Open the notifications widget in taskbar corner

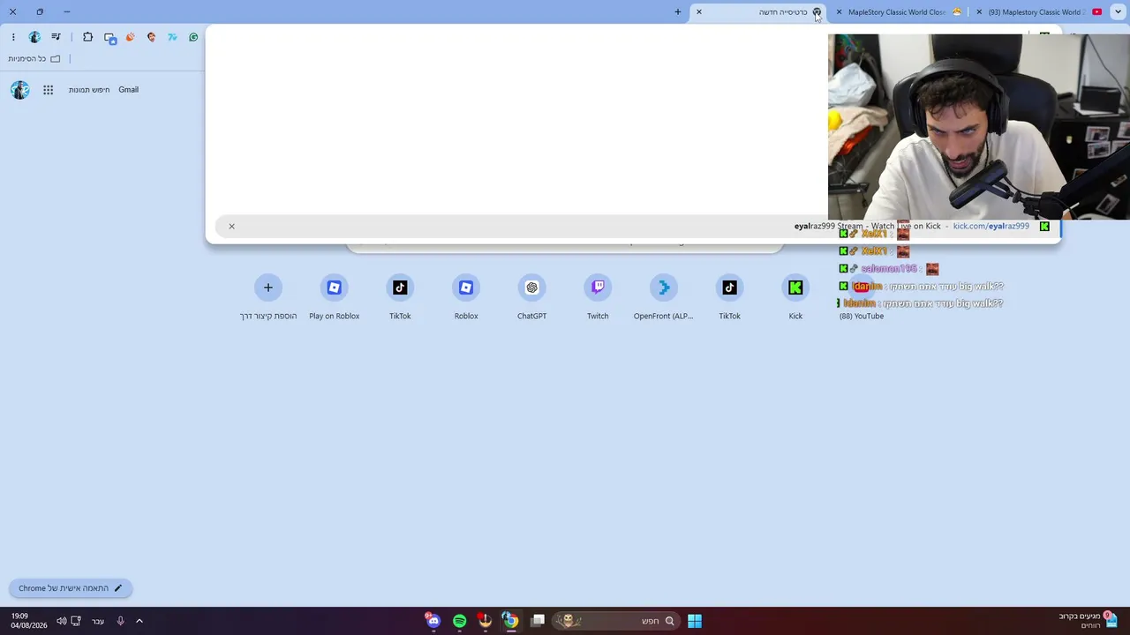tap(1089, 621)
